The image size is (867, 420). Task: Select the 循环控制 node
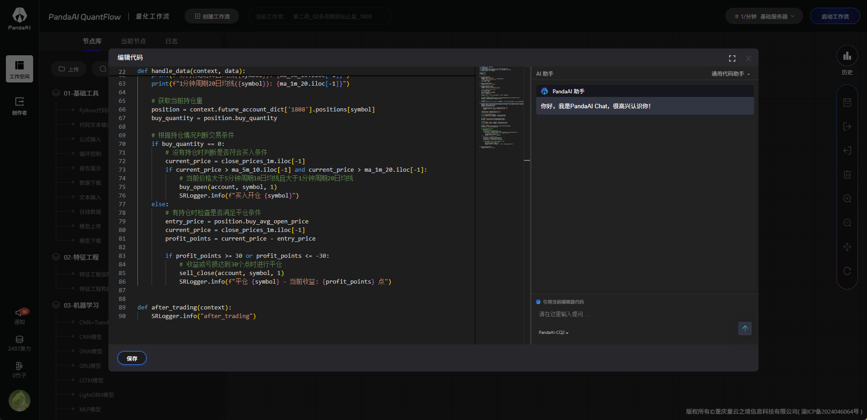click(x=90, y=154)
